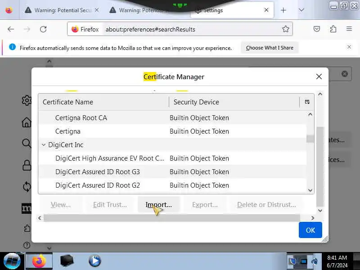
Task: Click the Import... button
Action: pyautogui.click(x=159, y=205)
